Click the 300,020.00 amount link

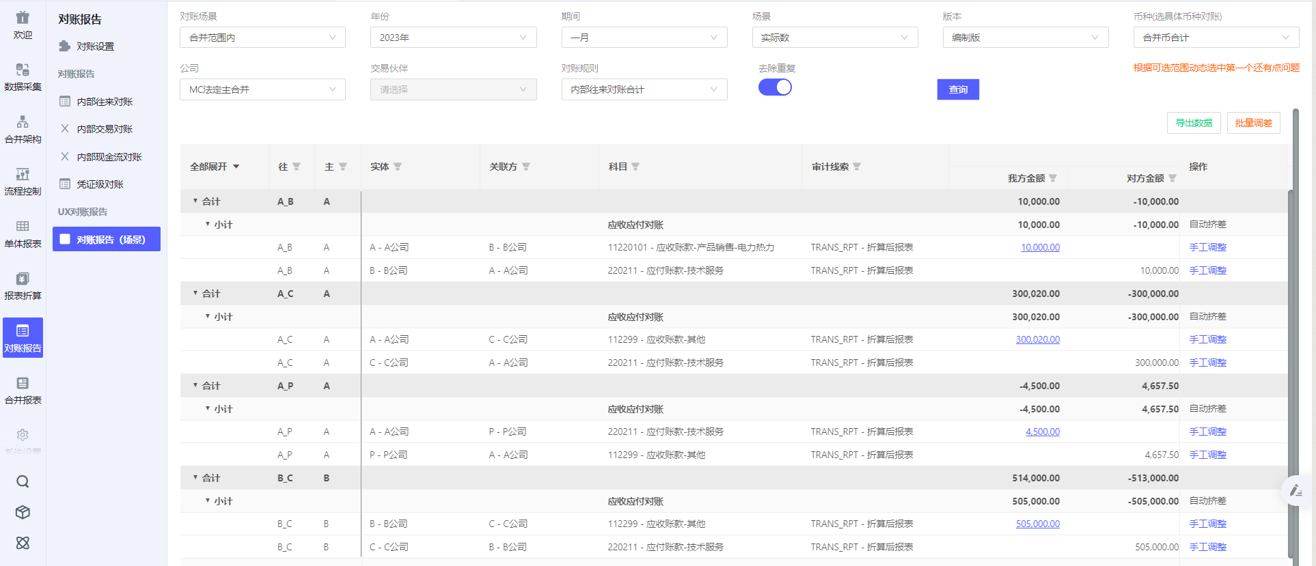point(1037,339)
